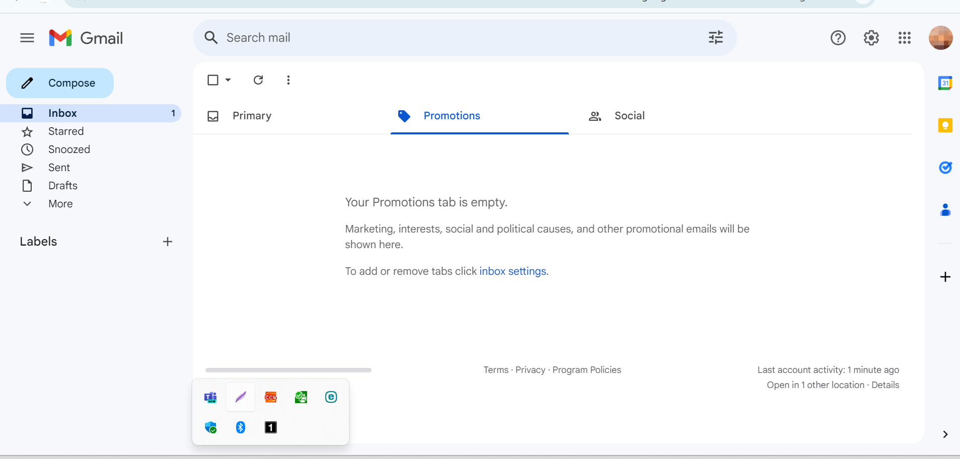The image size is (960, 459).
Task: Click the green checkmark device tray icon
Action: (301, 397)
